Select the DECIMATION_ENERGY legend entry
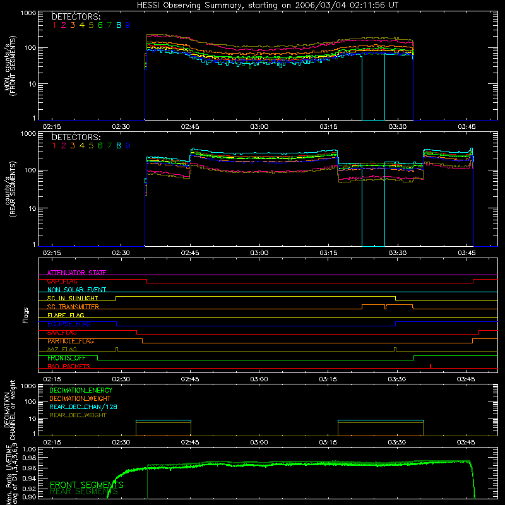Image resolution: width=505 pixels, height=505 pixels. pos(81,390)
